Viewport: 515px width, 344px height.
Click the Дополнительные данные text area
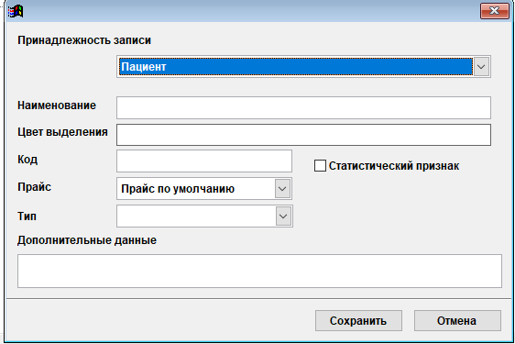259,271
